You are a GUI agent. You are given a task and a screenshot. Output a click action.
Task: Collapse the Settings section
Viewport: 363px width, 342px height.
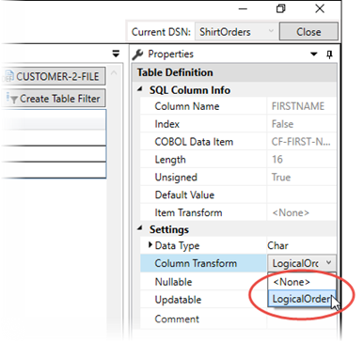click(140, 229)
